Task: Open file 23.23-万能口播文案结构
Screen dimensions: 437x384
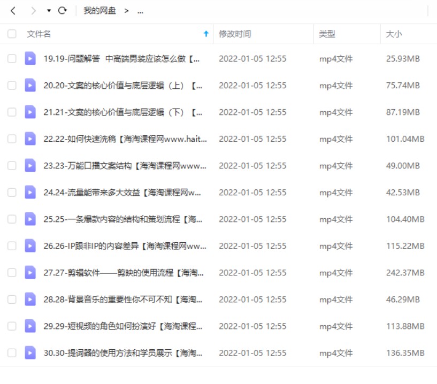Action: click(125, 166)
